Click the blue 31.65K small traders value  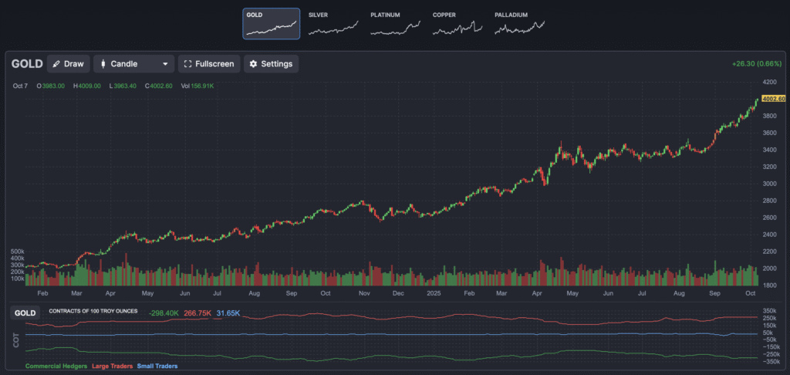[x=228, y=313]
